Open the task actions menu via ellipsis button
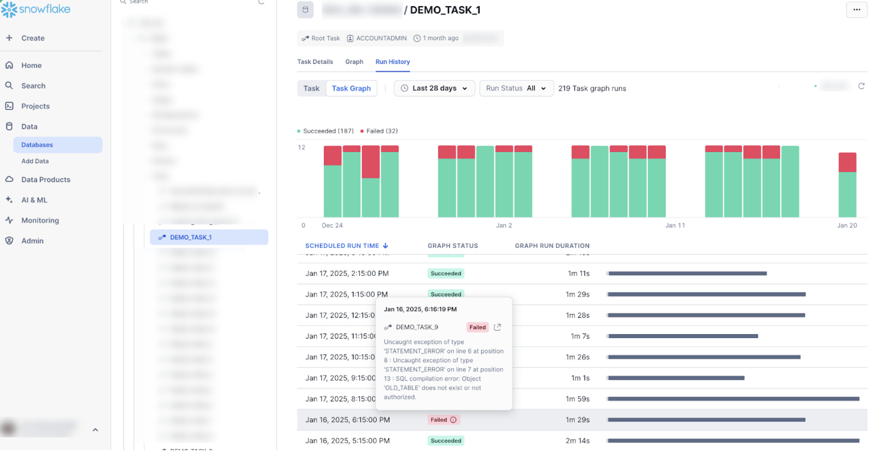Image resolution: width=886 pixels, height=453 pixels. click(857, 10)
